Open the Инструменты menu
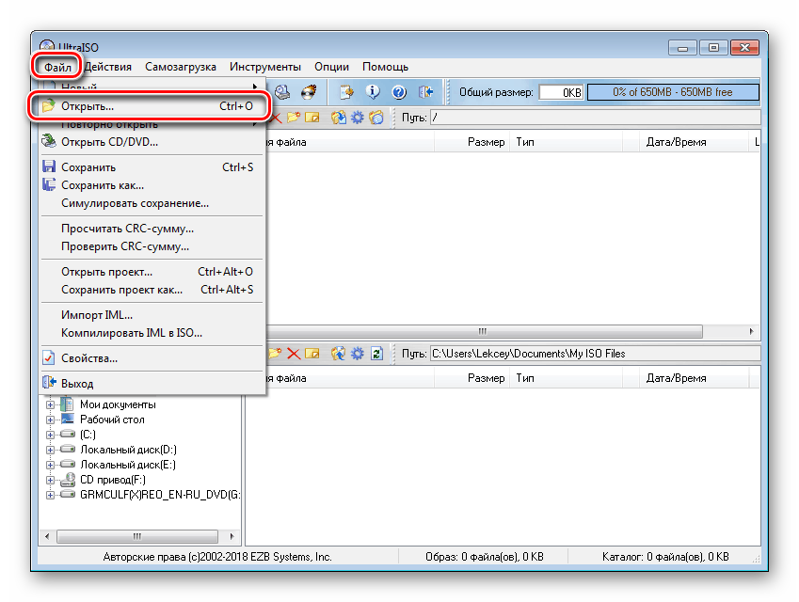 pos(265,67)
